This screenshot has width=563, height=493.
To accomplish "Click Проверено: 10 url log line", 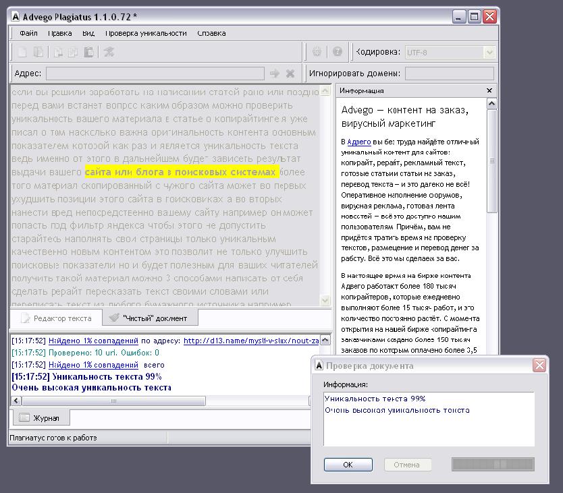I will point(85,353).
